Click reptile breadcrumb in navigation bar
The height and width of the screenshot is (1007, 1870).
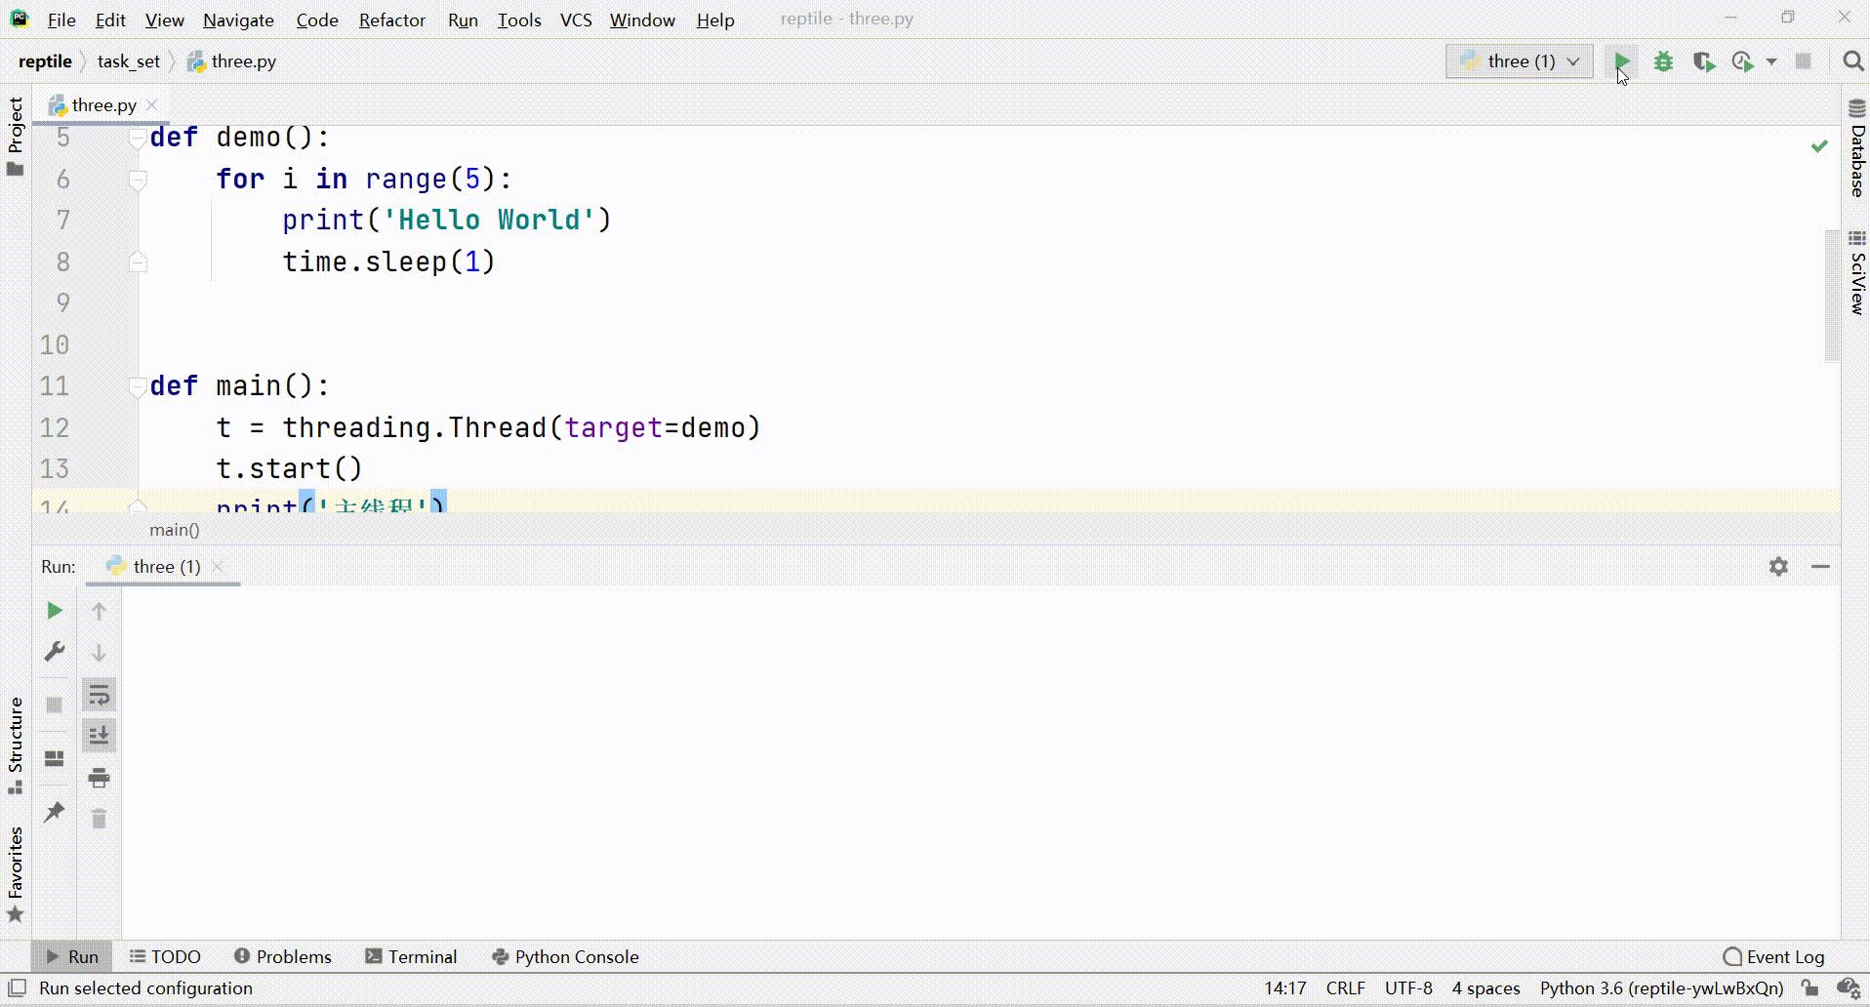click(45, 61)
